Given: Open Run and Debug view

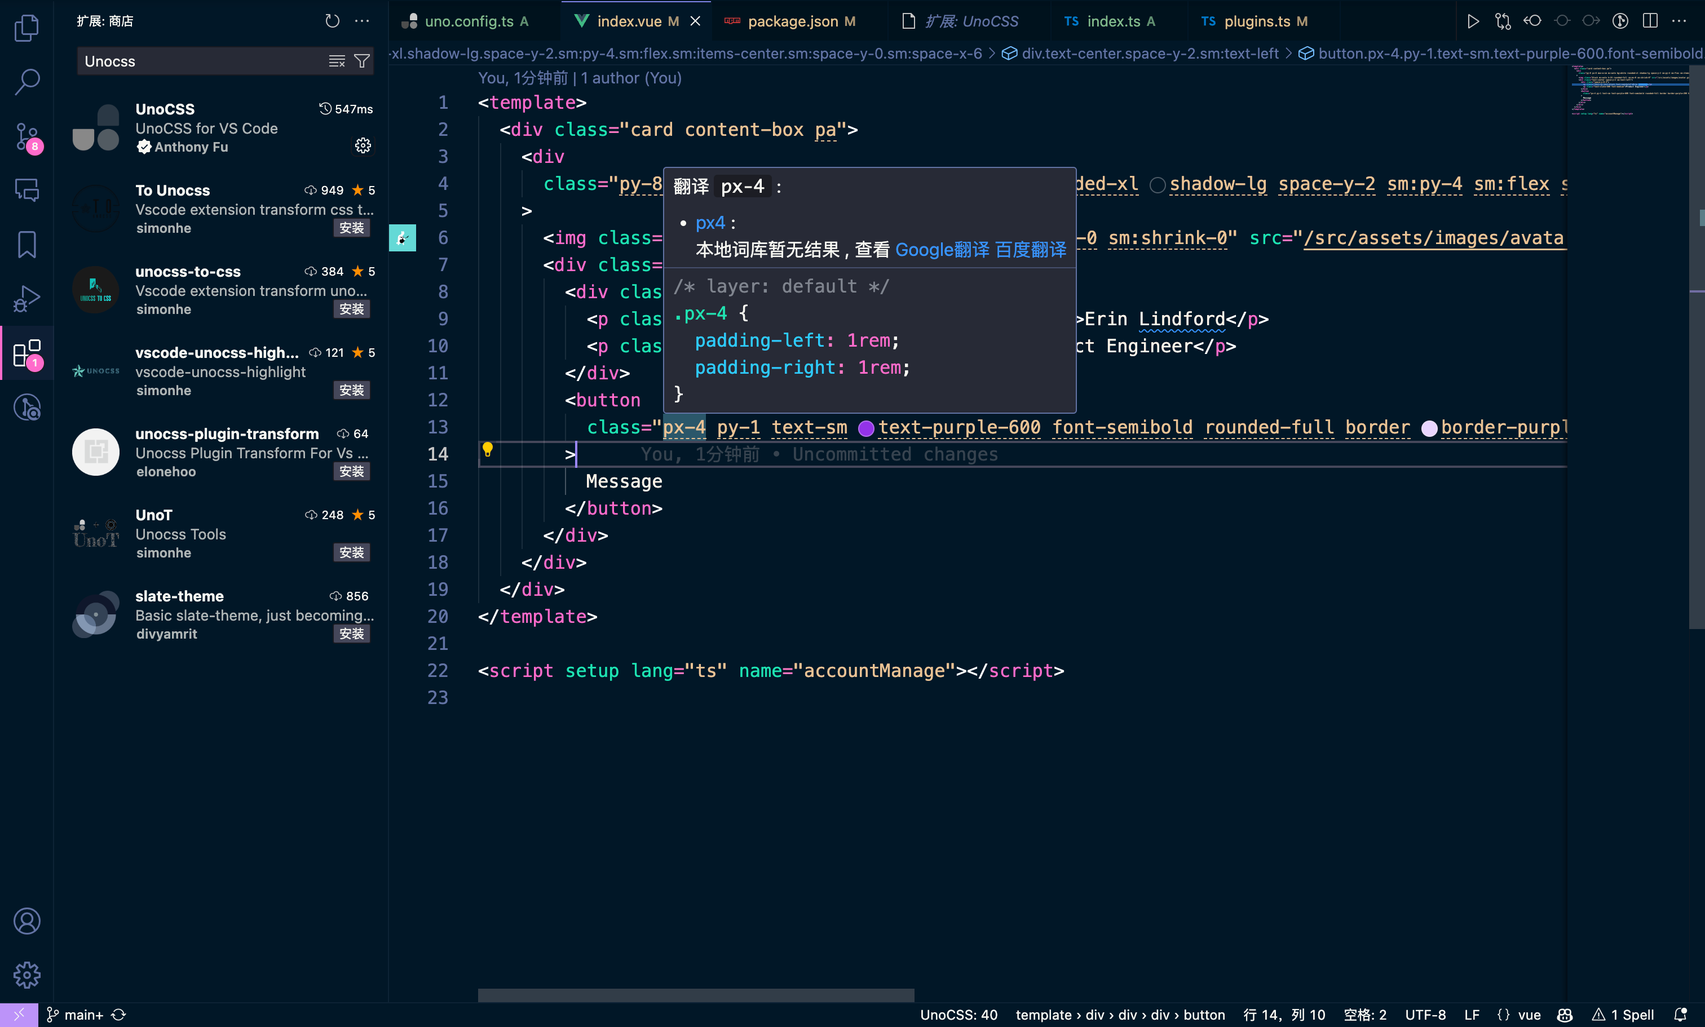Looking at the screenshot, I should (27, 299).
